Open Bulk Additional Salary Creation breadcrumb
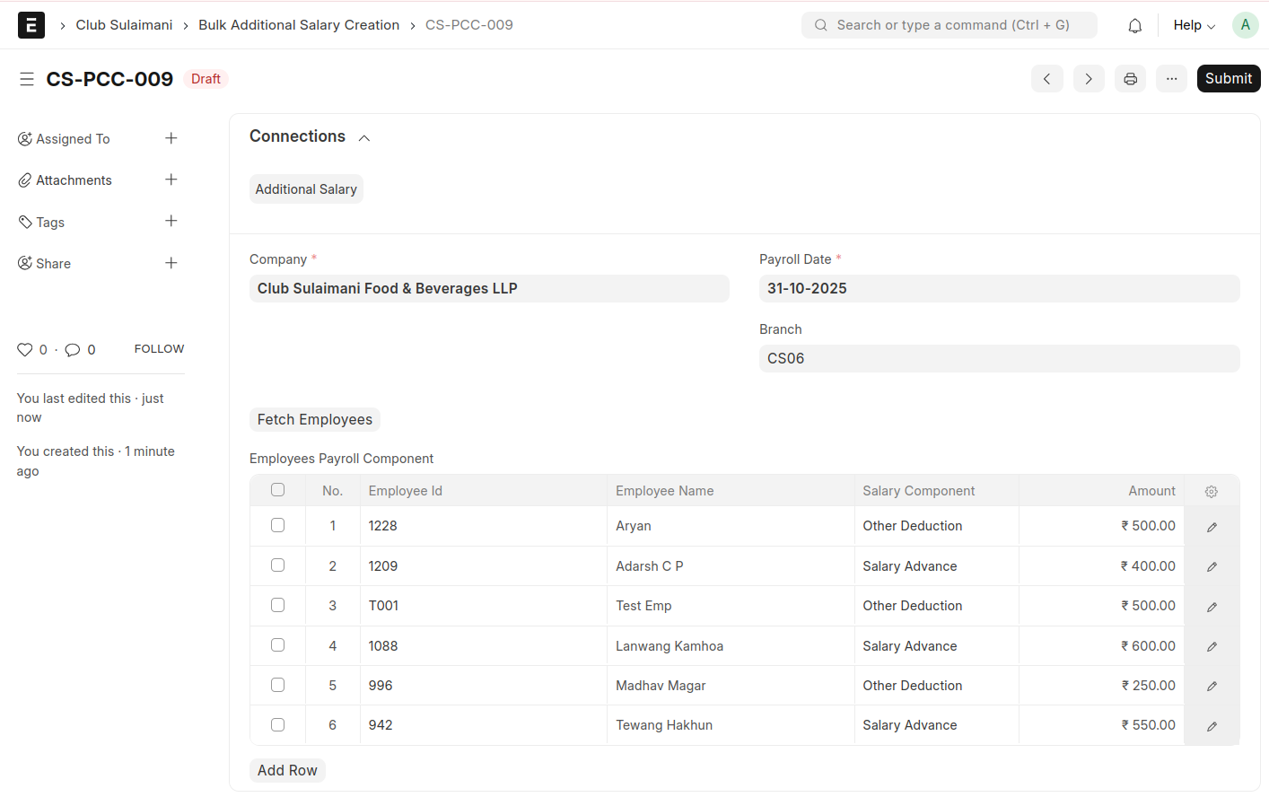 coord(299,25)
